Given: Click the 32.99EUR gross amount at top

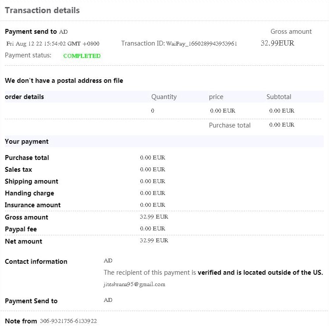Looking at the screenshot, I should tap(277, 43).
